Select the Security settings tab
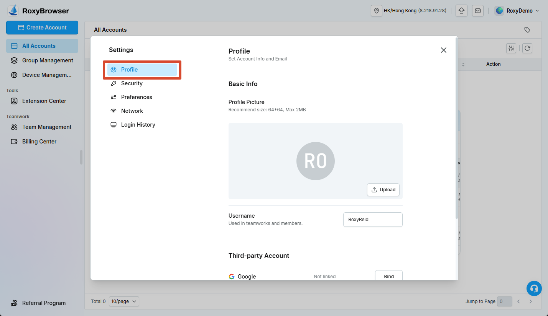 [142, 83]
